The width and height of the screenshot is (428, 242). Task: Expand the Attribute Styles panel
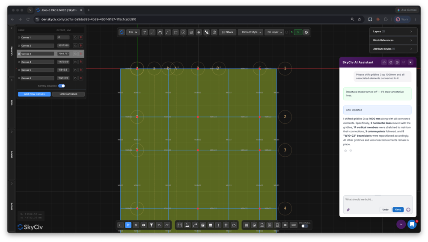pos(393,49)
